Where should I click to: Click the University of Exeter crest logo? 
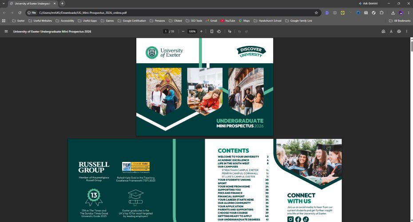coord(152,52)
